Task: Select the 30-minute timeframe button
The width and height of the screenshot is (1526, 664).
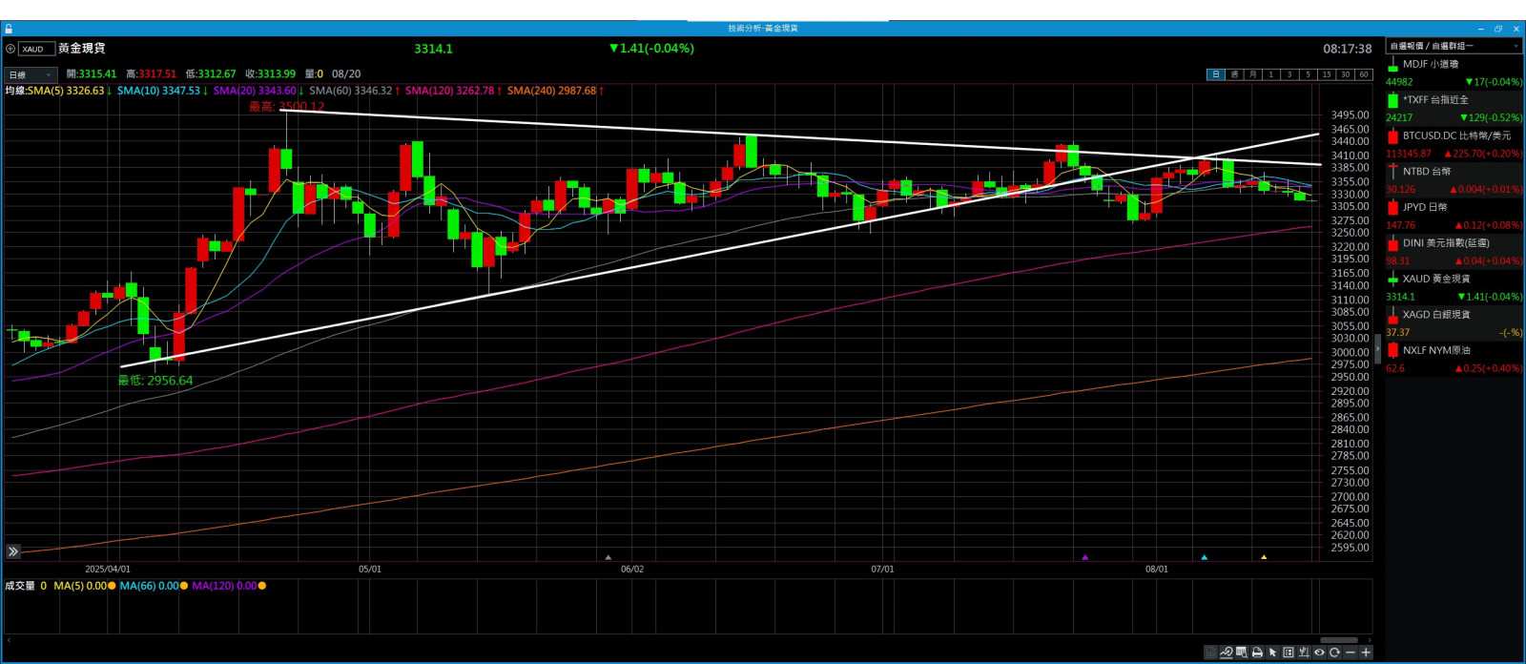Action: (1345, 74)
